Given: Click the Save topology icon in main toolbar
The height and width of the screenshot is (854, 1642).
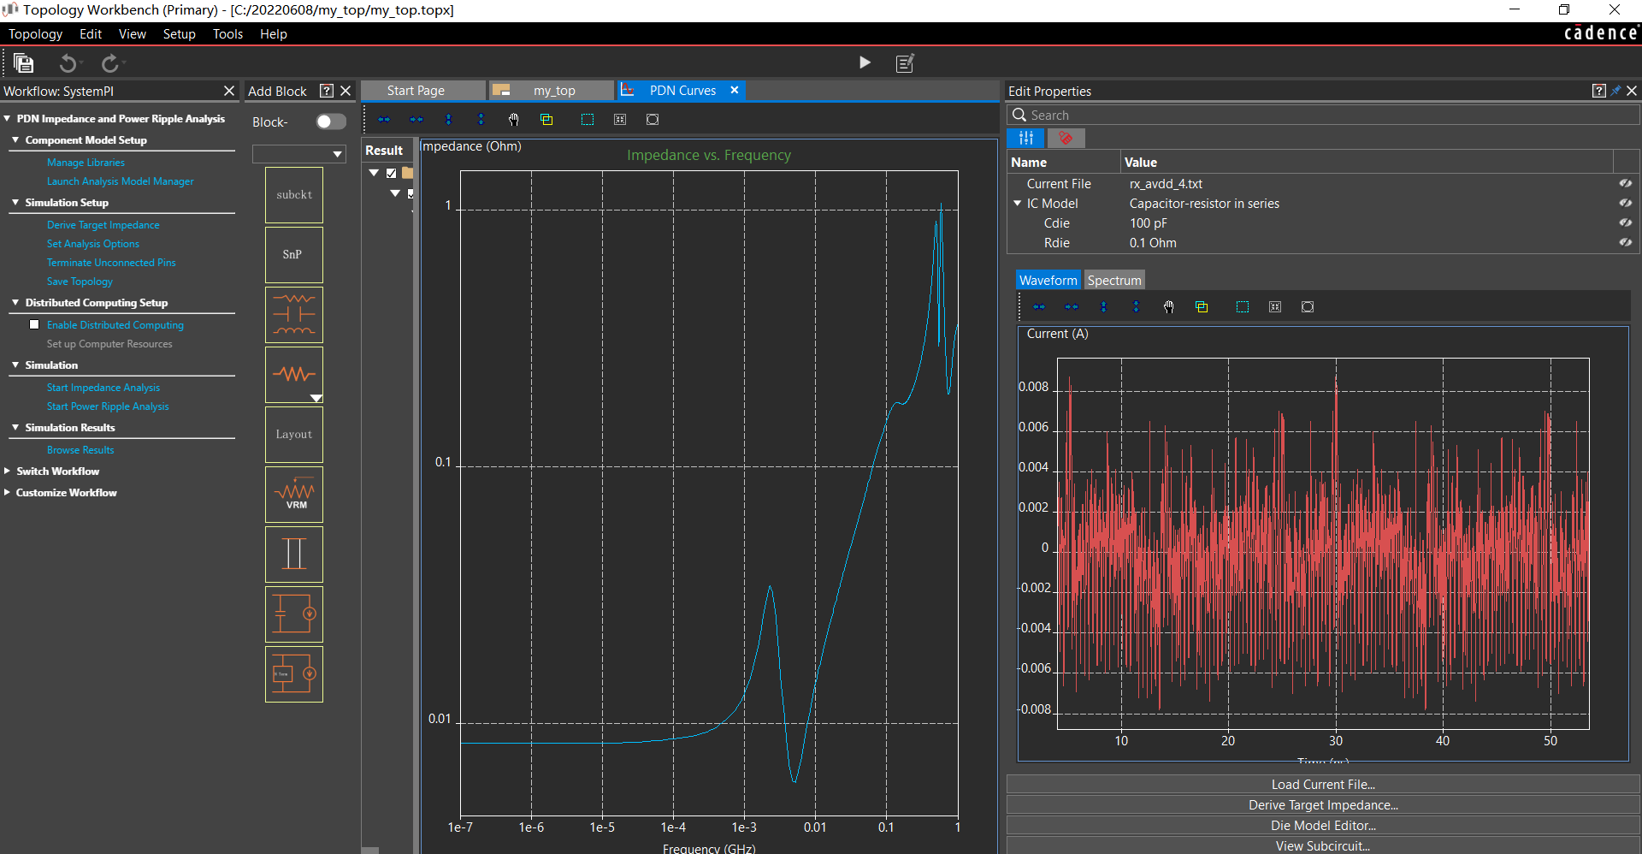Looking at the screenshot, I should pyautogui.click(x=24, y=63).
